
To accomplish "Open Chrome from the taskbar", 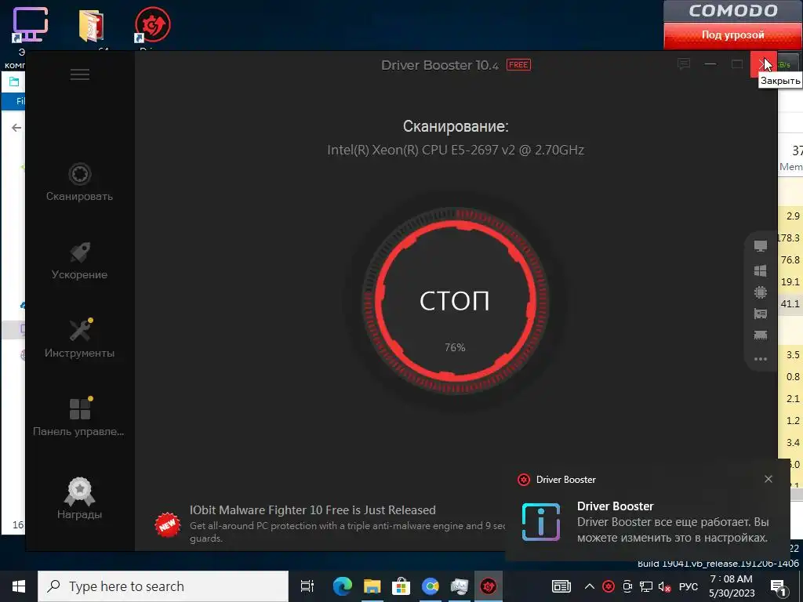I will (x=431, y=586).
